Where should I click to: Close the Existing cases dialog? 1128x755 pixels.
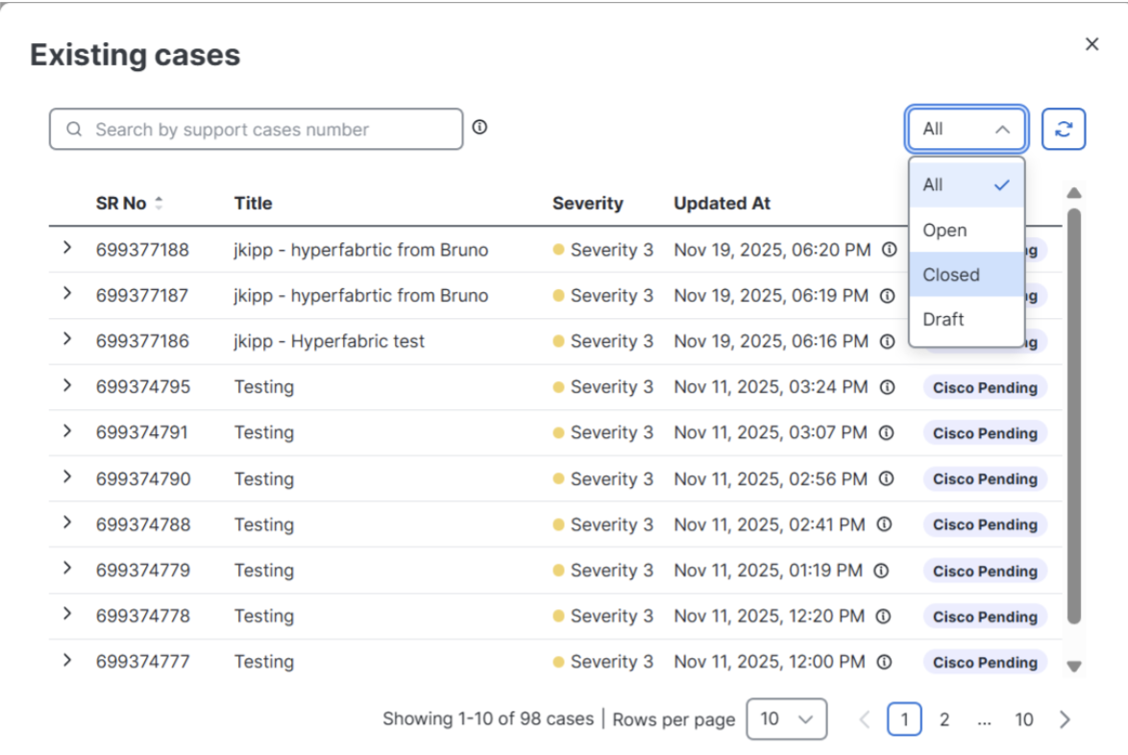1091,44
